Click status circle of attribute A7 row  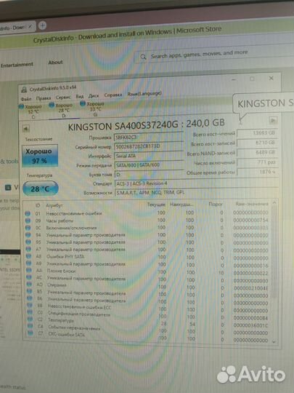(x=28, y=249)
